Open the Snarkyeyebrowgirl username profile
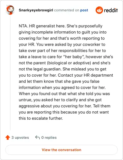 pos(36,10)
